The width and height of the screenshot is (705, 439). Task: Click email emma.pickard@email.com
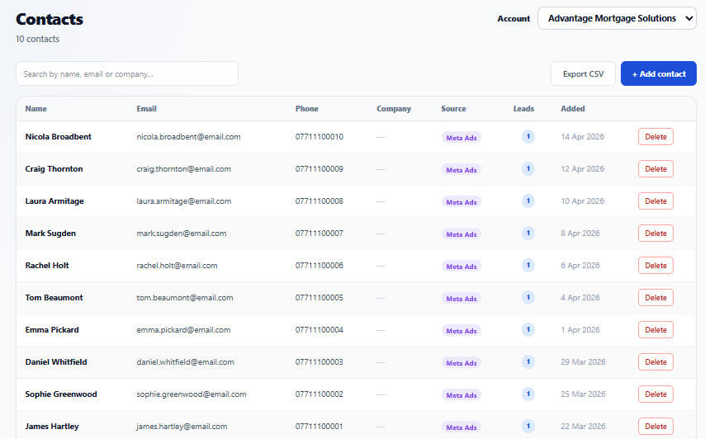click(183, 330)
